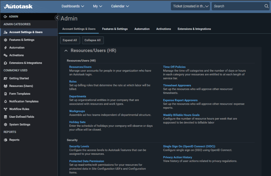Open the Calendar dropdown menu
The height and width of the screenshot is (176, 271).
tap(120, 6)
